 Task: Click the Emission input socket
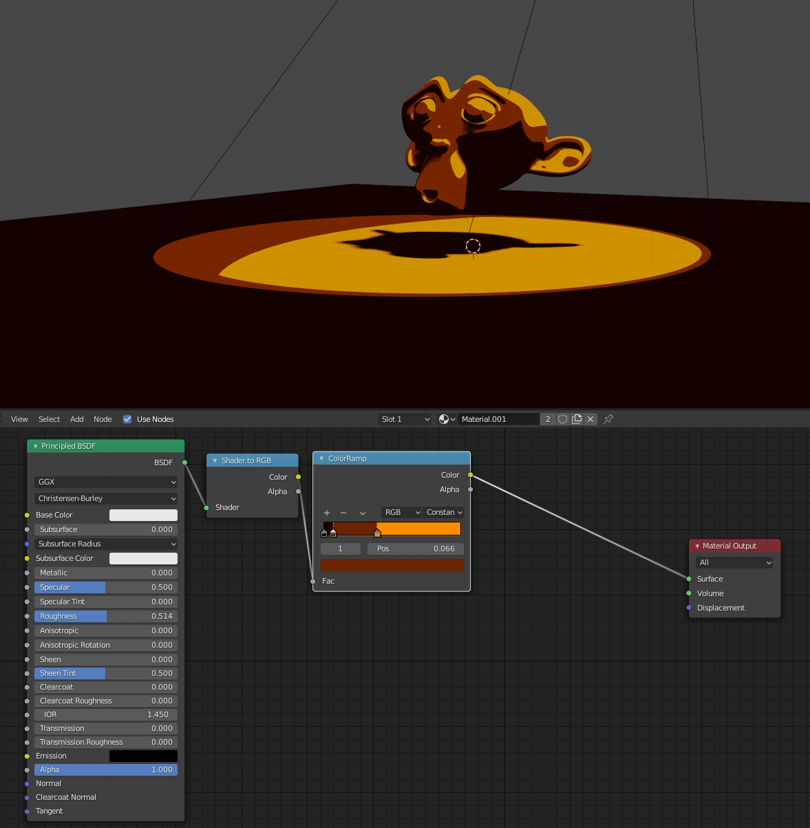pos(28,756)
